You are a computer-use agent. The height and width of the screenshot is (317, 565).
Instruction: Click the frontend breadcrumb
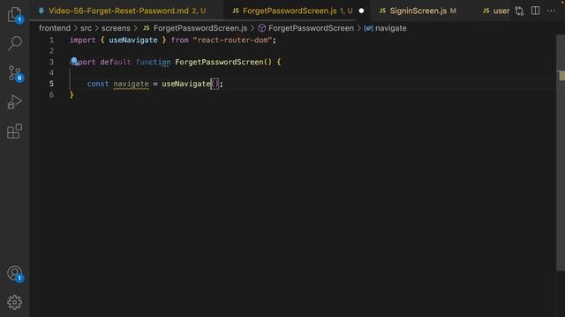tap(55, 28)
